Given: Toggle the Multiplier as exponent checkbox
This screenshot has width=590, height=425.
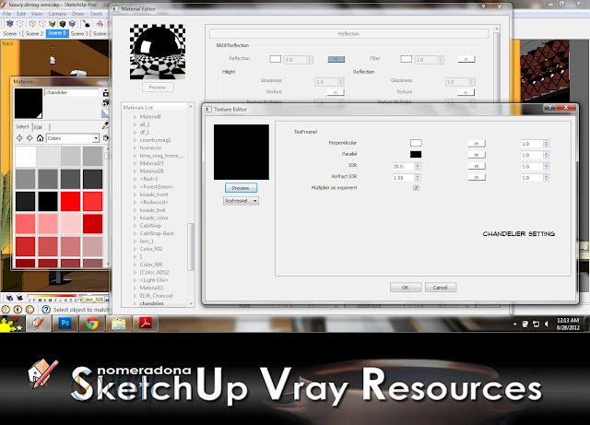Looking at the screenshot, I should click(x=416, y=188).
